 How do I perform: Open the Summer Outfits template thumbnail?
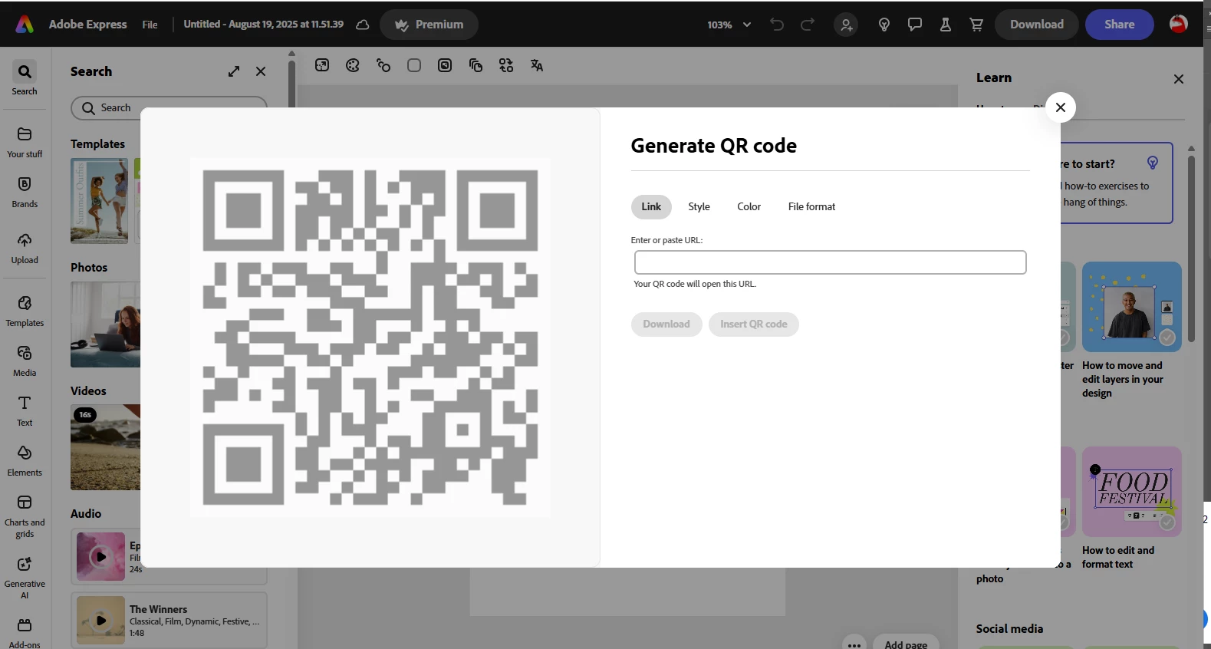pos(100,201)
